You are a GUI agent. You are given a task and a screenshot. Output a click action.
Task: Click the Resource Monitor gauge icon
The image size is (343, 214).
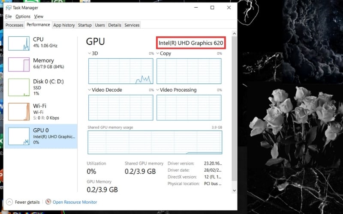(x=48, y=202)
